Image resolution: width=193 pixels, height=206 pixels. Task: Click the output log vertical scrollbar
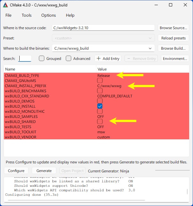tap(187, 192)
